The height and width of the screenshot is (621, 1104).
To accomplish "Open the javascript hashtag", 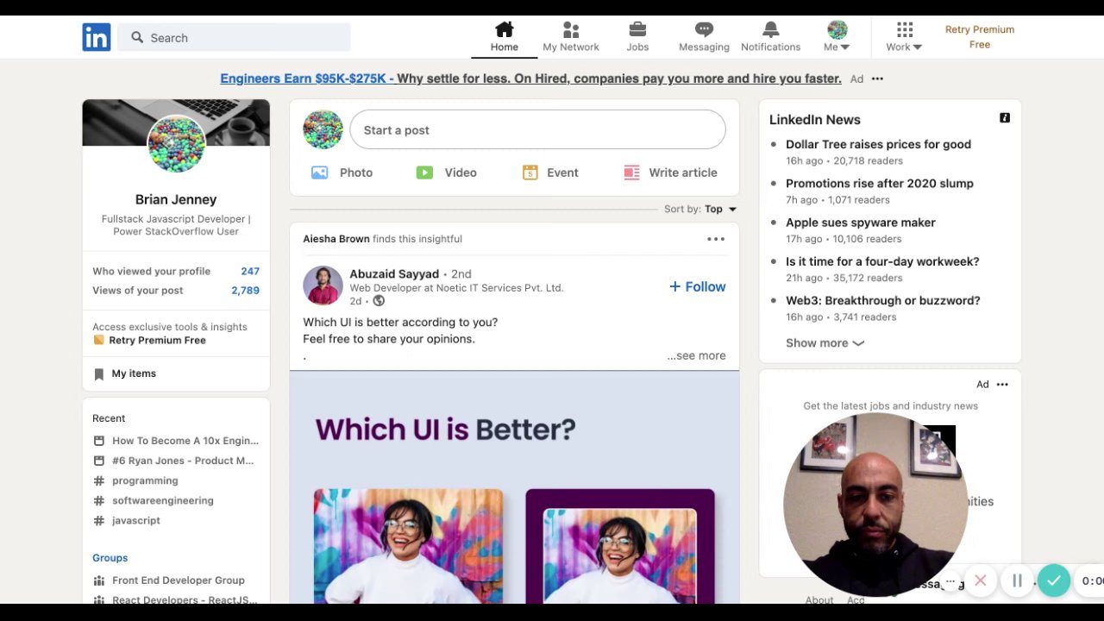I will click(127, 520).
